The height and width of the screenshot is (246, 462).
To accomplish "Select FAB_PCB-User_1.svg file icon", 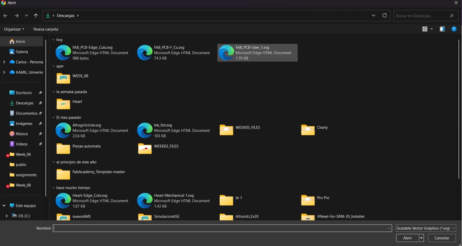I will [226, 53].
